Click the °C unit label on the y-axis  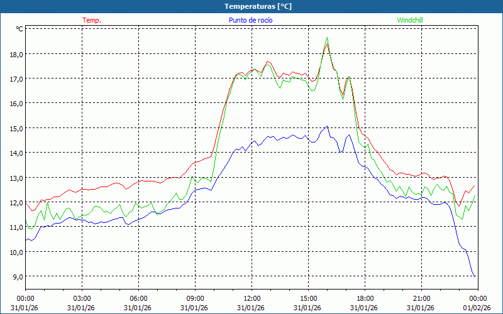[19, 29]
